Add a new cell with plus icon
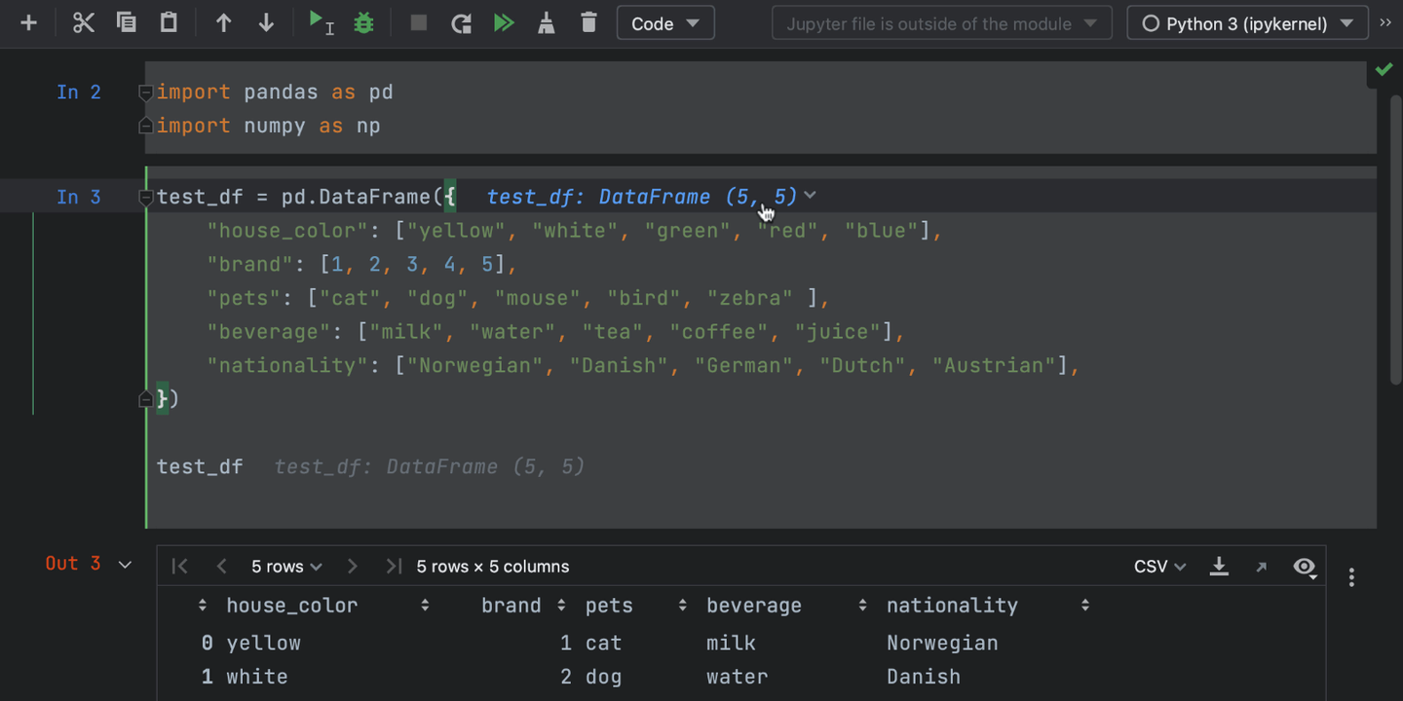1403x701 pixels. coord(29,22)
